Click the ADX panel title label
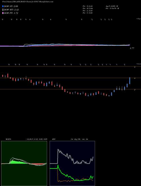 point(54,139)
